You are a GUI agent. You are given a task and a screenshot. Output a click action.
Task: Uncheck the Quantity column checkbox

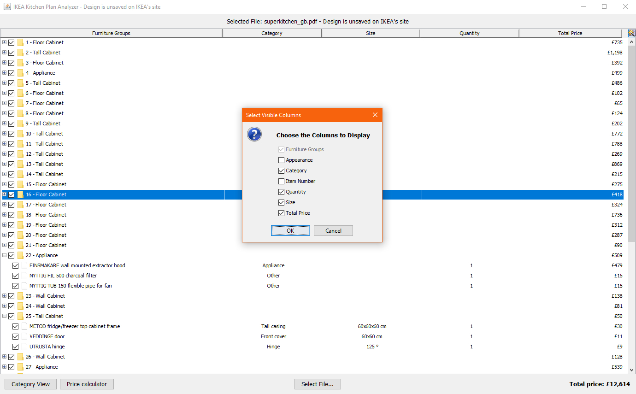281,192
